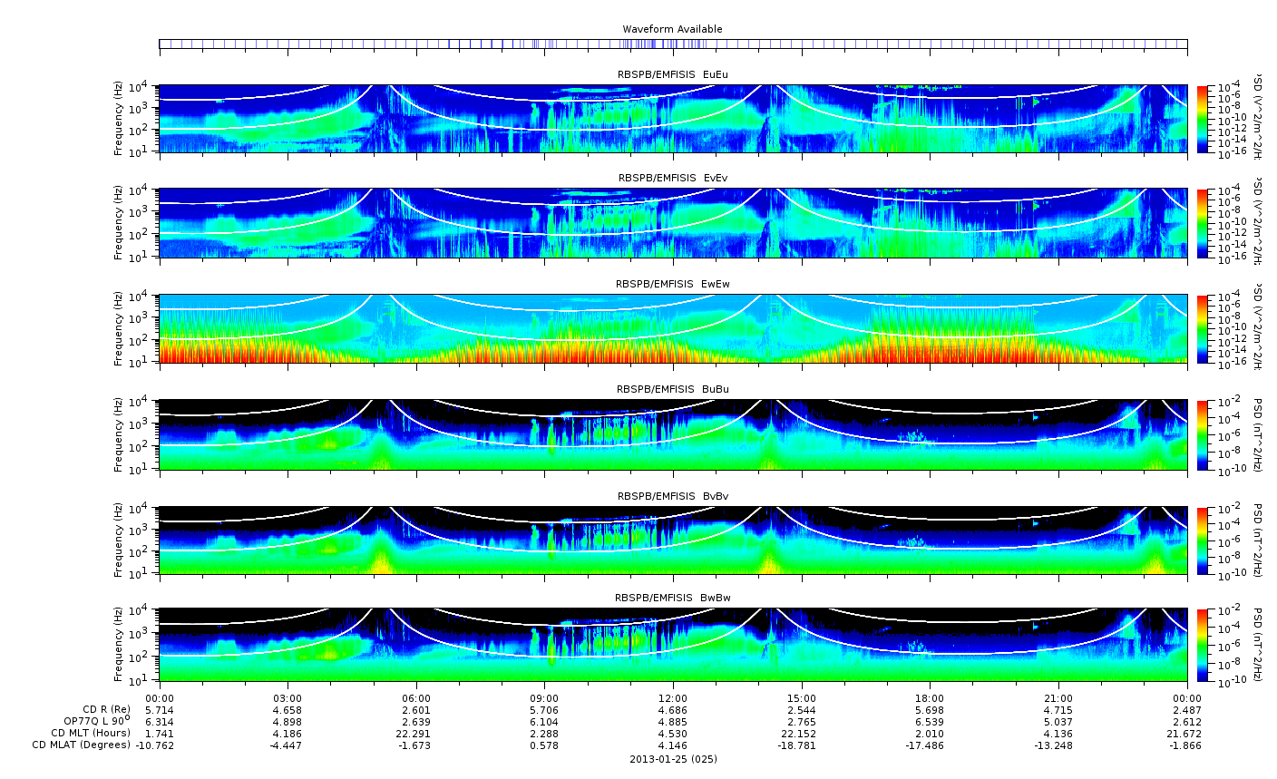Click the color bar beside the EuEu panel
1277x779 pixels.
point(1203,119)
